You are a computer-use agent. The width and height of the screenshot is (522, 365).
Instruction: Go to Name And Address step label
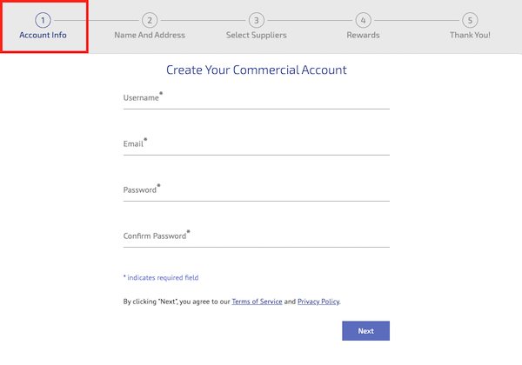[150, 35]
